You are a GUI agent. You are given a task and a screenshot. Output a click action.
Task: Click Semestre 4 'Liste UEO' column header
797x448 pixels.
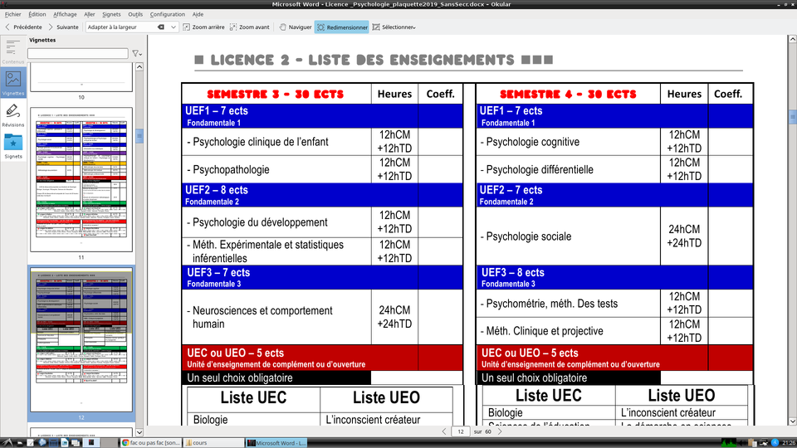(x=681, y=395)
